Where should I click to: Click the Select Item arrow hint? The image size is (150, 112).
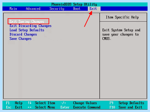click(x=41, y=103)
